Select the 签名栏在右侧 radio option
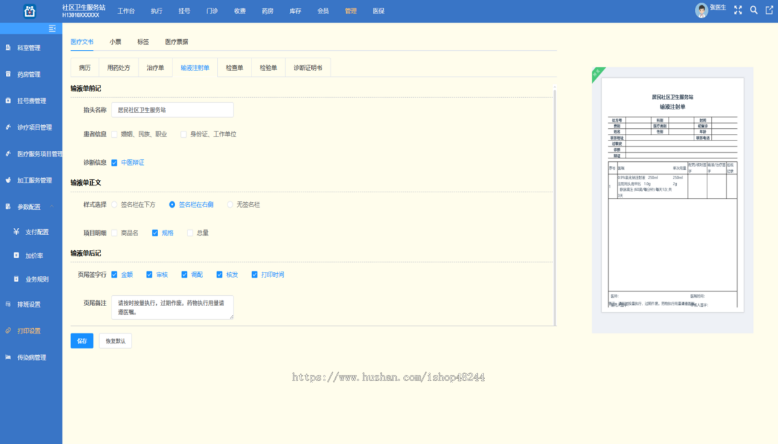 [172, 205]
